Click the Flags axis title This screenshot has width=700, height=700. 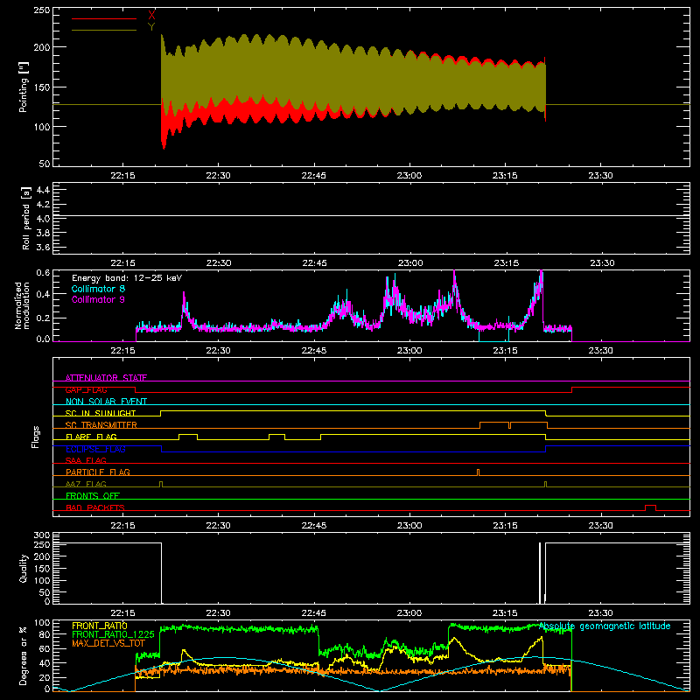click(36, 437)
